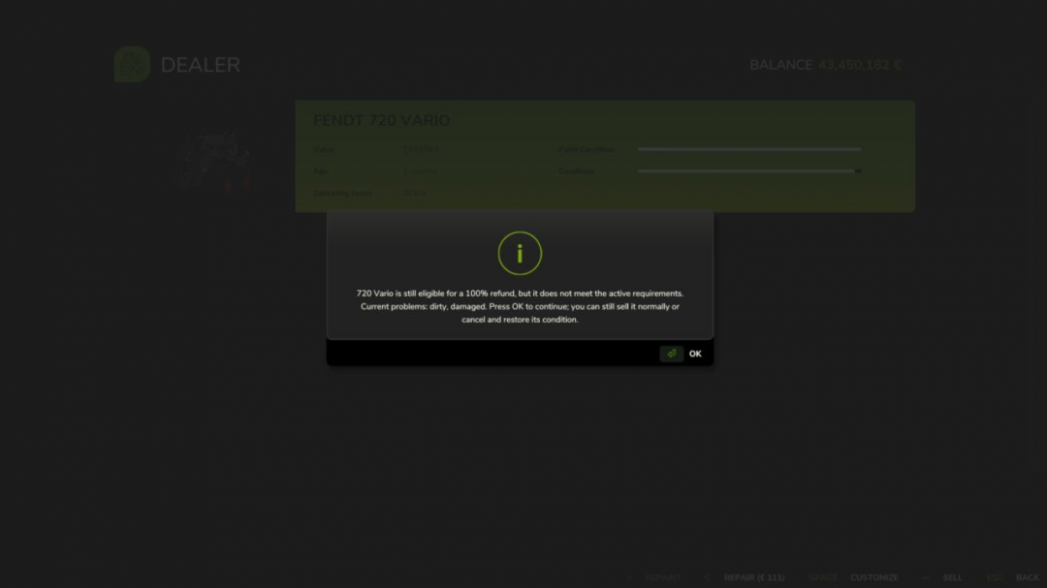This screenshot has width=1047, height=588.
Task: Click the Back option in bottom bar
Action: [x=1027, y=577]
